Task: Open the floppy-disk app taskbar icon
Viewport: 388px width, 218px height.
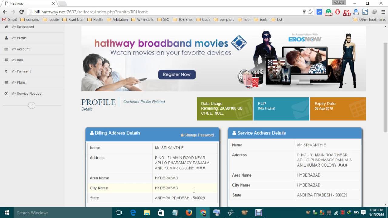Action: (259, 213)
